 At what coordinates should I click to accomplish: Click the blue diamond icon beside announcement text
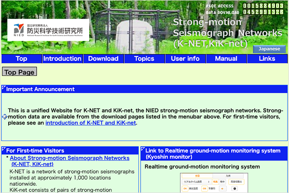point(4,117)
